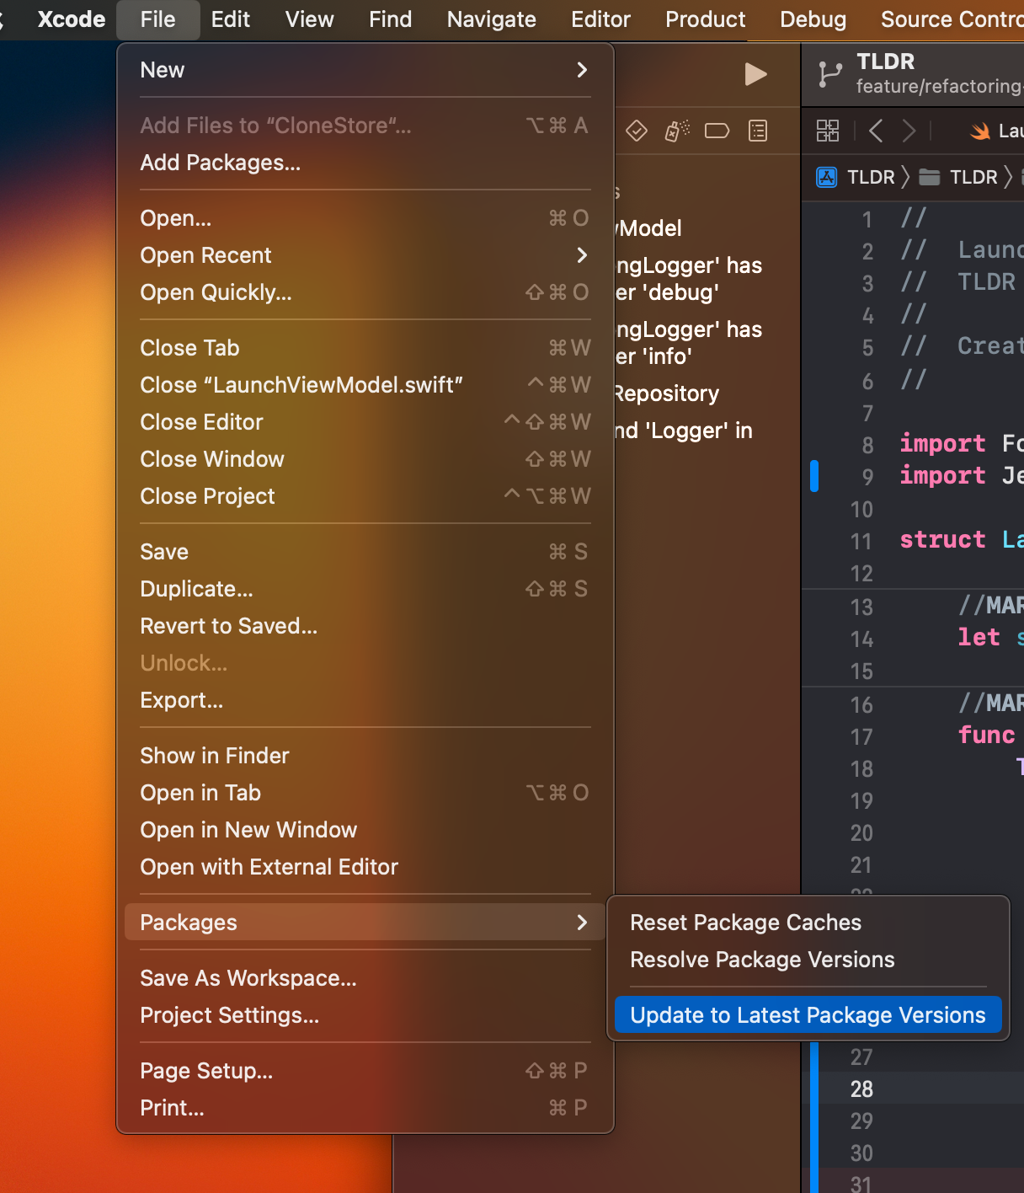Open the Navigate menu
Viewport: 1024px width, 1193px height.
tap(492, 19)
